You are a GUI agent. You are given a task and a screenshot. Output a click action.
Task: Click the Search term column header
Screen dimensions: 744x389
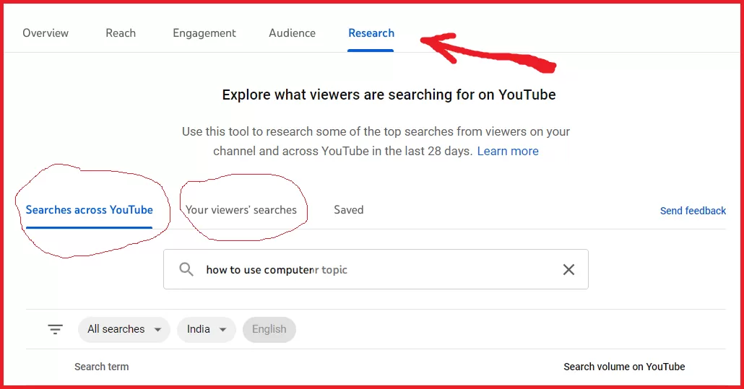coord(102,367)
